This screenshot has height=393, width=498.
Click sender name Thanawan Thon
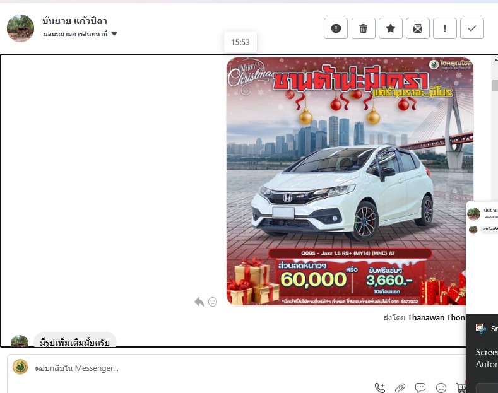(x=436, y=317)
